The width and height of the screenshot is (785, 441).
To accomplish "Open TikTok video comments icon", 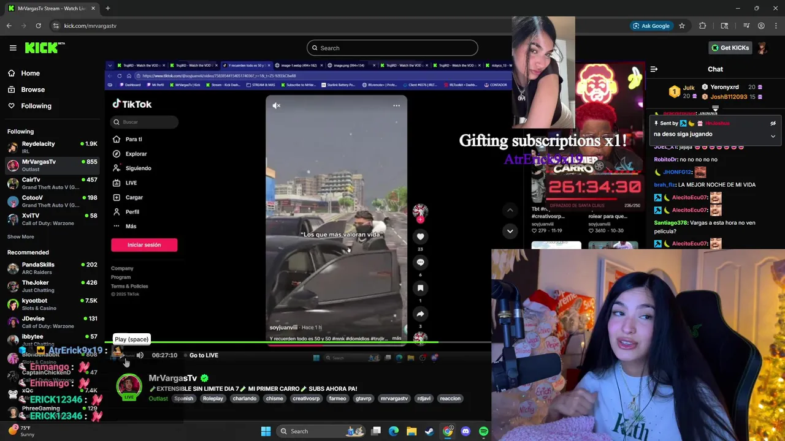I will pyautogui.click(x=420, y=262).
